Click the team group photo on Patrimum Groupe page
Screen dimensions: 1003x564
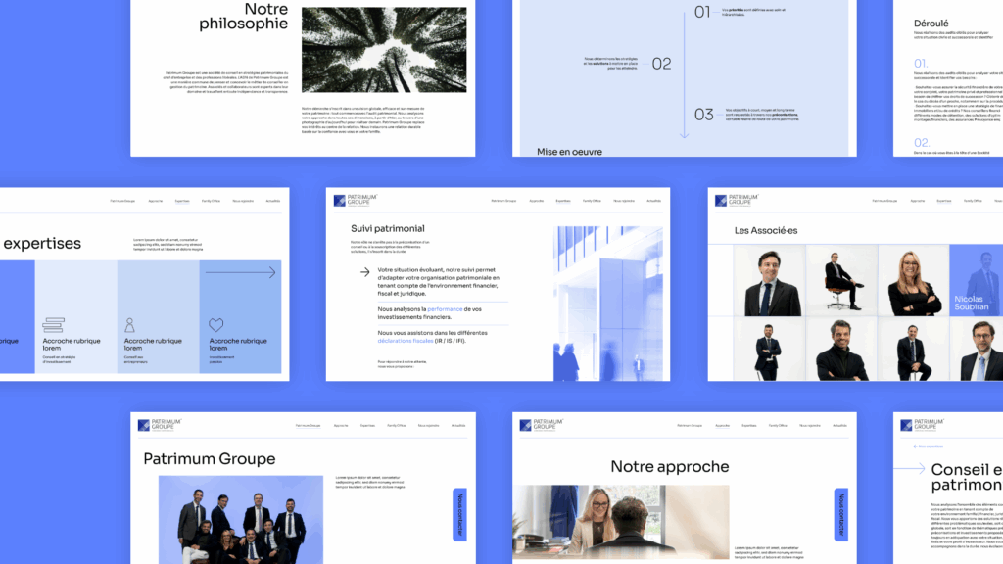tap(241, 520)
